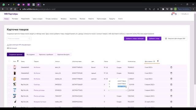Delete the malloy_003 product with its trash icon
The height and width of the screenshot is (110, 196).
pos(171,102)
